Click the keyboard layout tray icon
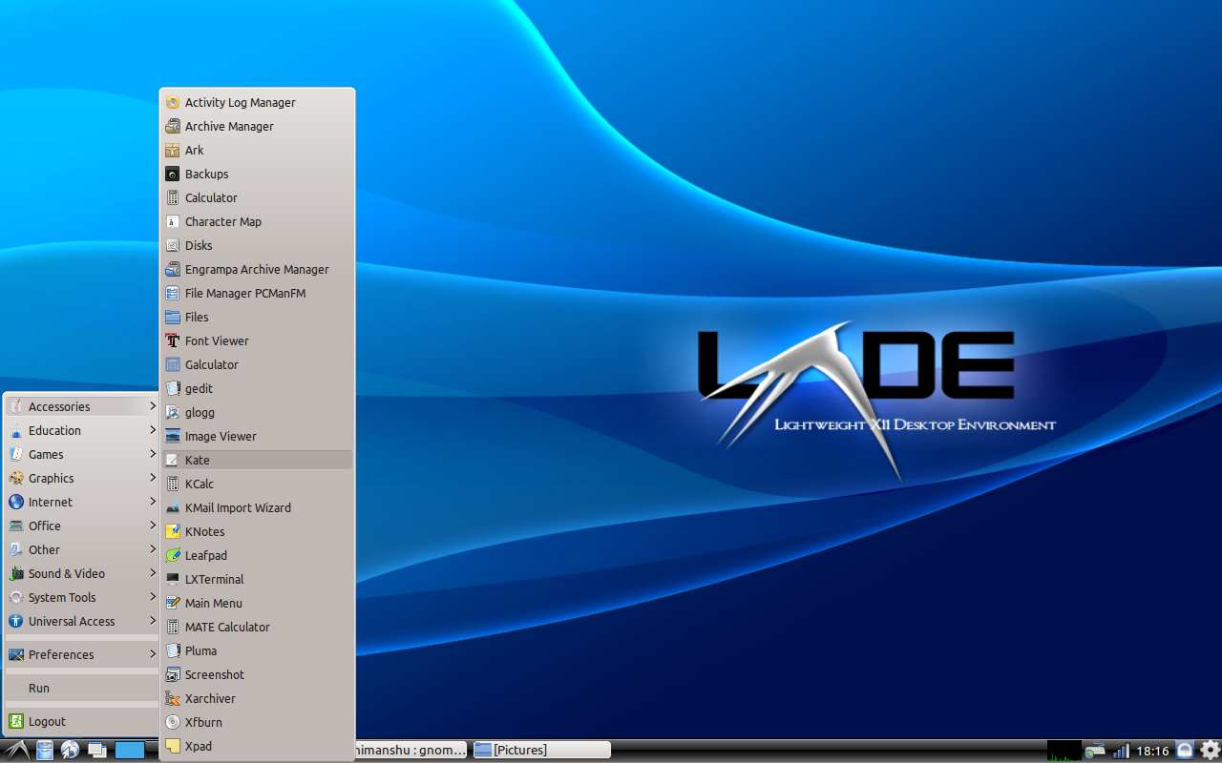Viewport: 1222px width, 763px height. [x=1094, y=751]
